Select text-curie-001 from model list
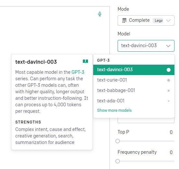179x169 pixels. coord(134,80)
